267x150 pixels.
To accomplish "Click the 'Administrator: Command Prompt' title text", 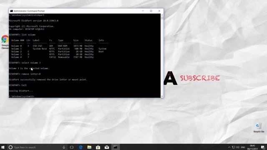I will [29, 11].
